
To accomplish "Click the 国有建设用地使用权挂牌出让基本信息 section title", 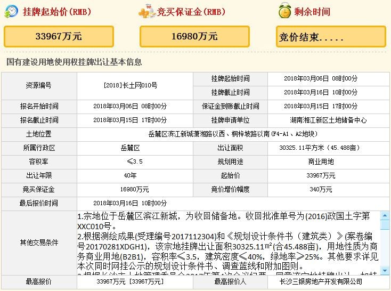I will (x=74, y=62).
